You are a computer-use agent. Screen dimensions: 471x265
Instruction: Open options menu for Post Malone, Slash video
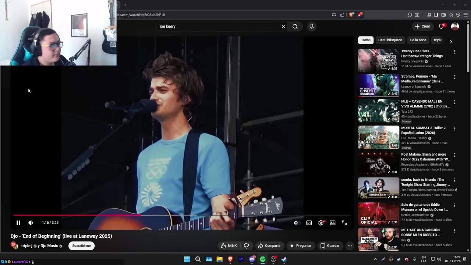pyautogui.click(x=455, y=155)
